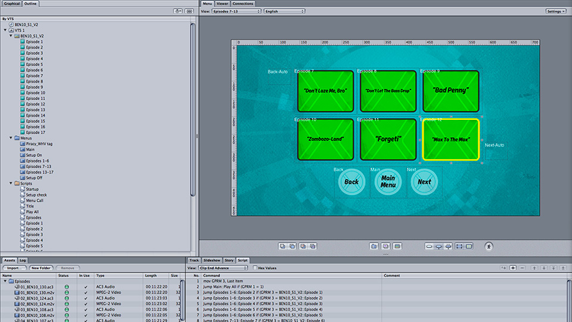Click the 01_BEN10_130.m2v video asset icon
This screenshot has width=572, height=322.
click(x=17, y=292)
